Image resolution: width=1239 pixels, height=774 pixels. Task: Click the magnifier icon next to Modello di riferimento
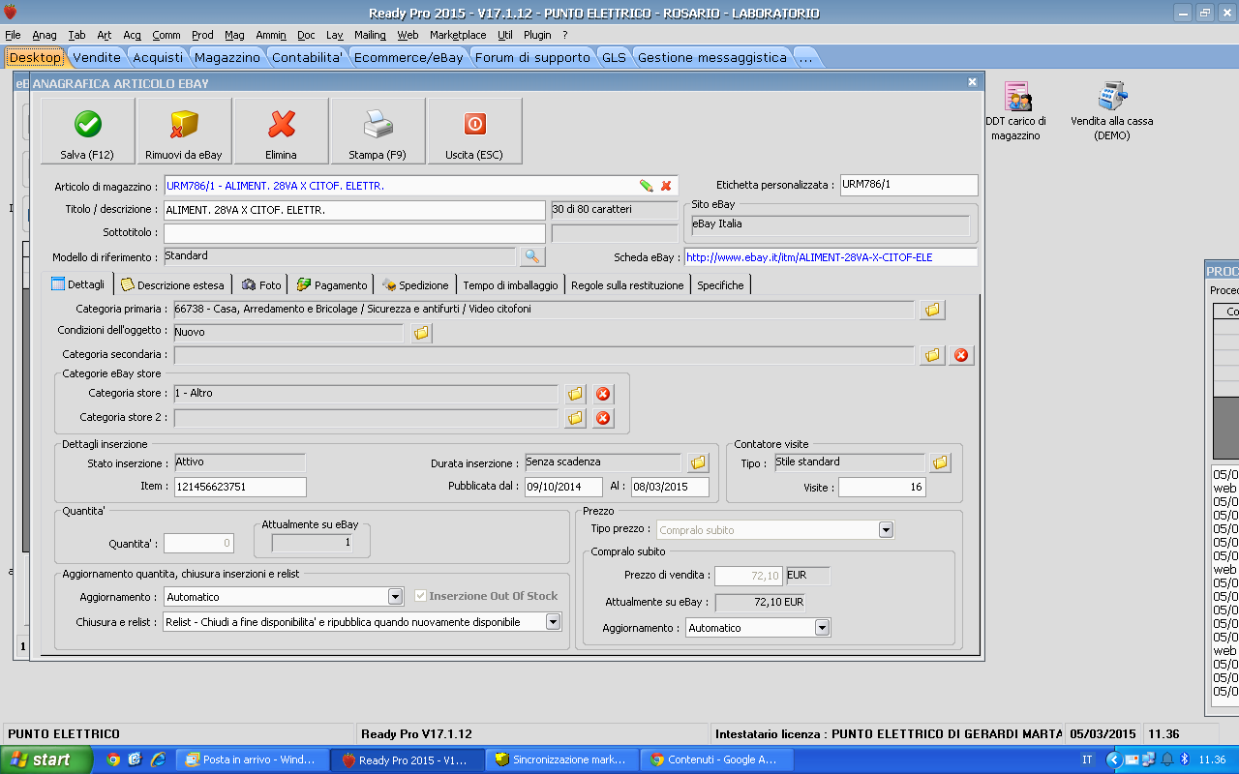(532, 256)
